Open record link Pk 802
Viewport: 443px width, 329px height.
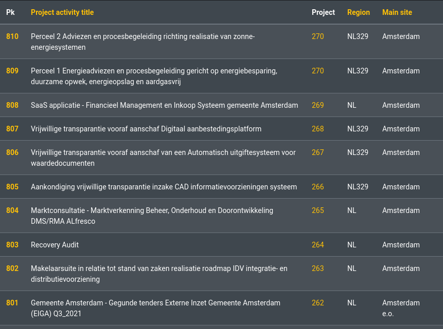pyautogui.click(x=12, y=268)
